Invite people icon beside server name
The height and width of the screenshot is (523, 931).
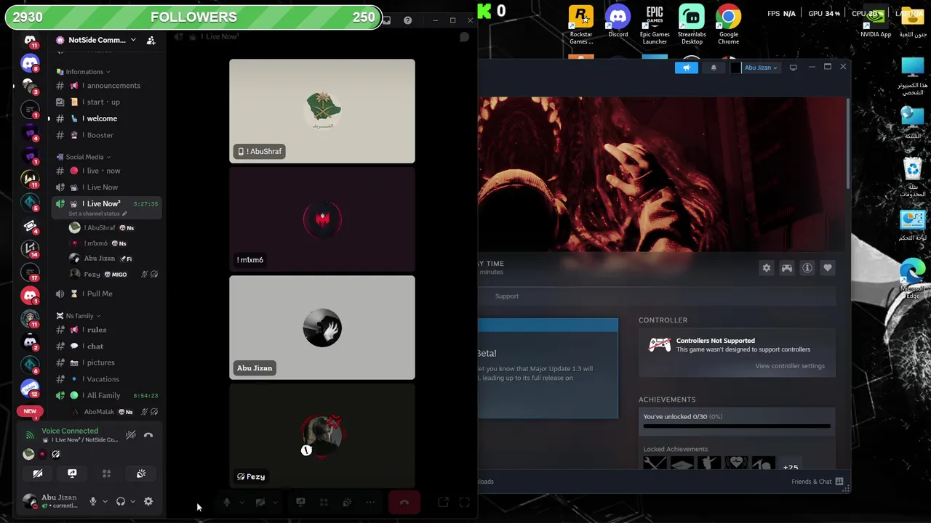[x=151, y=40]
